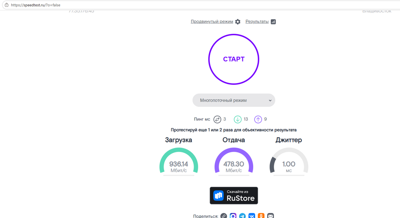The width and height of the screenshot is (400, 218).
Task: Open the Результаты link
Action: (x=257, y=22)
